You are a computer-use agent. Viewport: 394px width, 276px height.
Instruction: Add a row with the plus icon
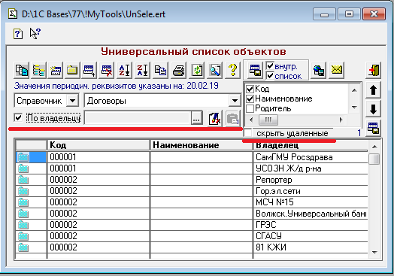pyautogui.click(x=89, y=70)
